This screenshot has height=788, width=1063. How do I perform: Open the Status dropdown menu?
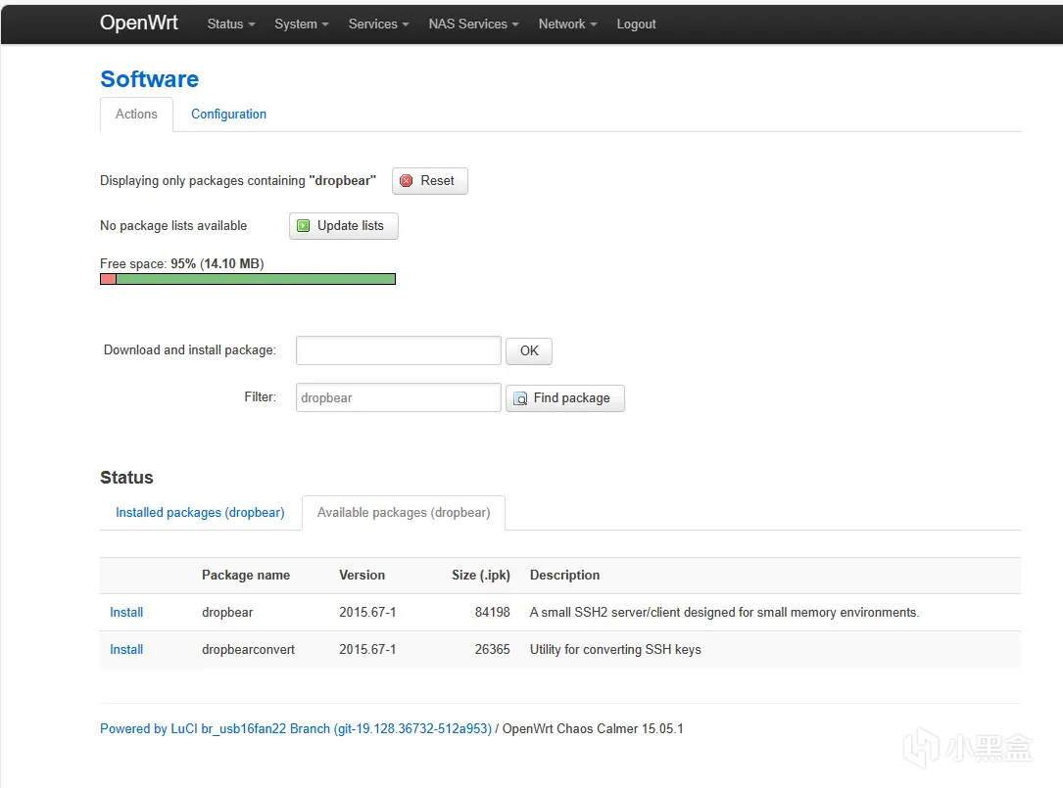230,23
